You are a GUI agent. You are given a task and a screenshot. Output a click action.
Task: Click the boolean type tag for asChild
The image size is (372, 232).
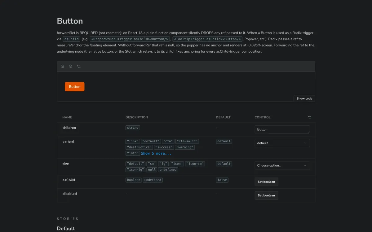[x=134, y=180]
